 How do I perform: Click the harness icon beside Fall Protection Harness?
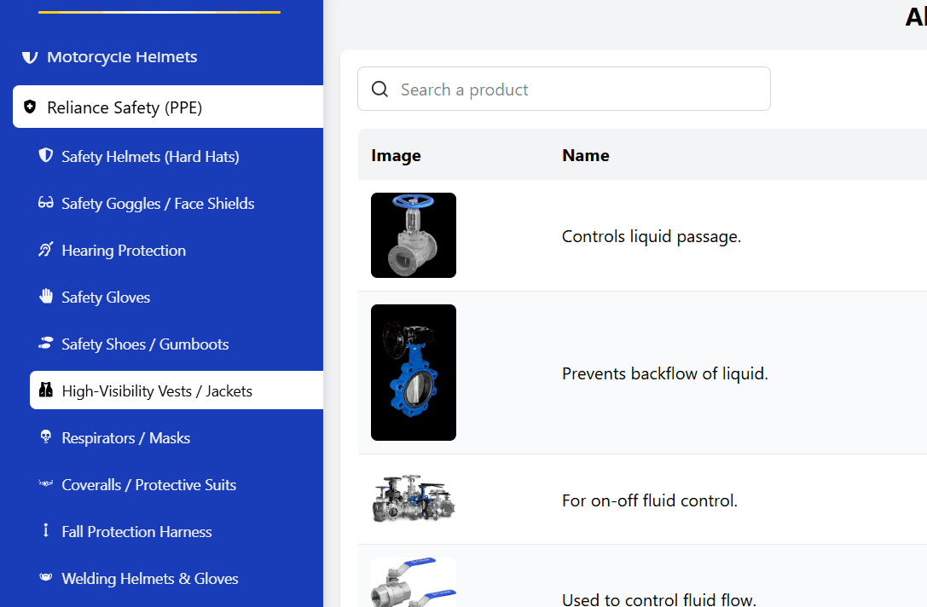(45, 531)
